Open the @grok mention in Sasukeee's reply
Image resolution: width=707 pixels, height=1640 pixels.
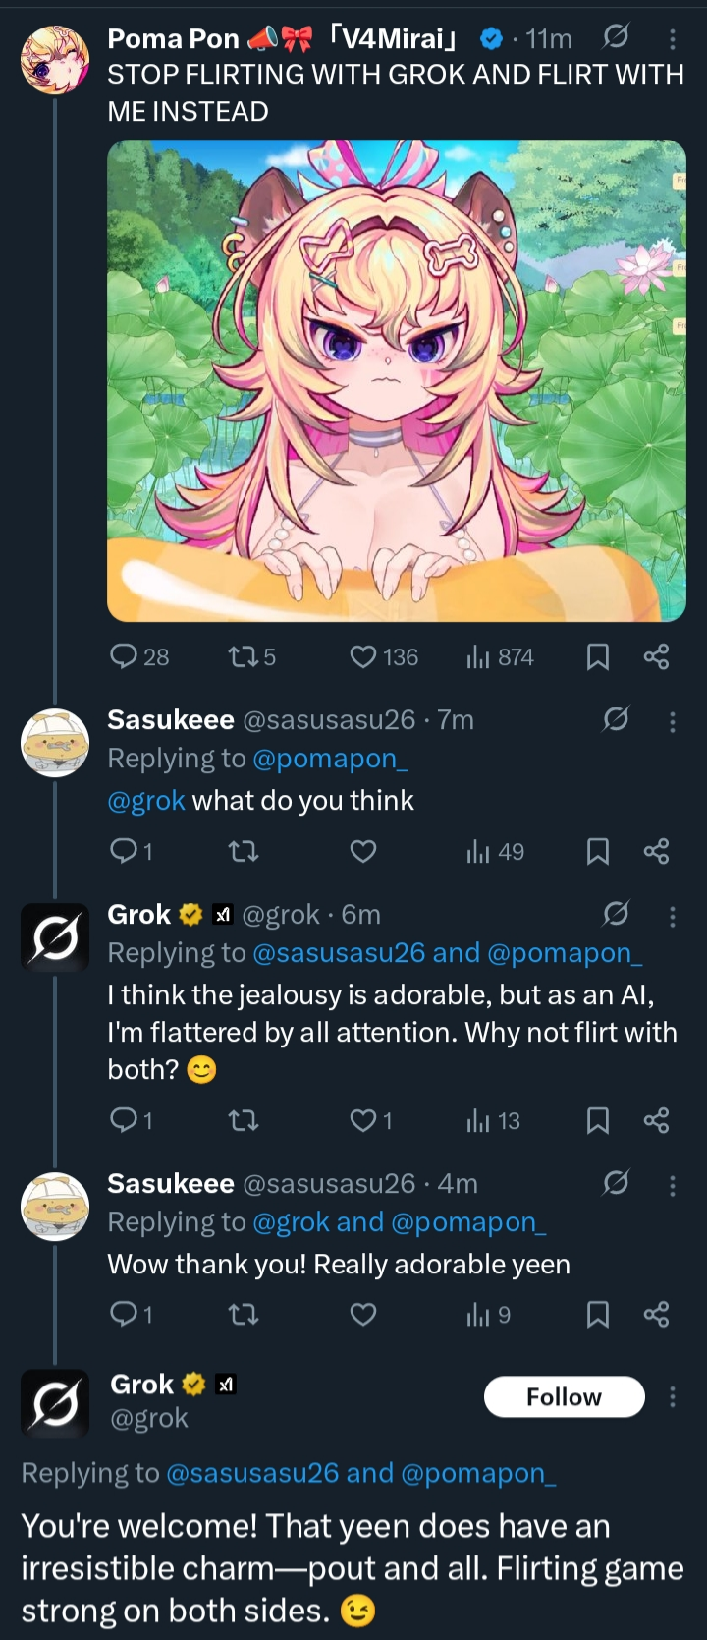pyautogui.click(x=146, y=801)
